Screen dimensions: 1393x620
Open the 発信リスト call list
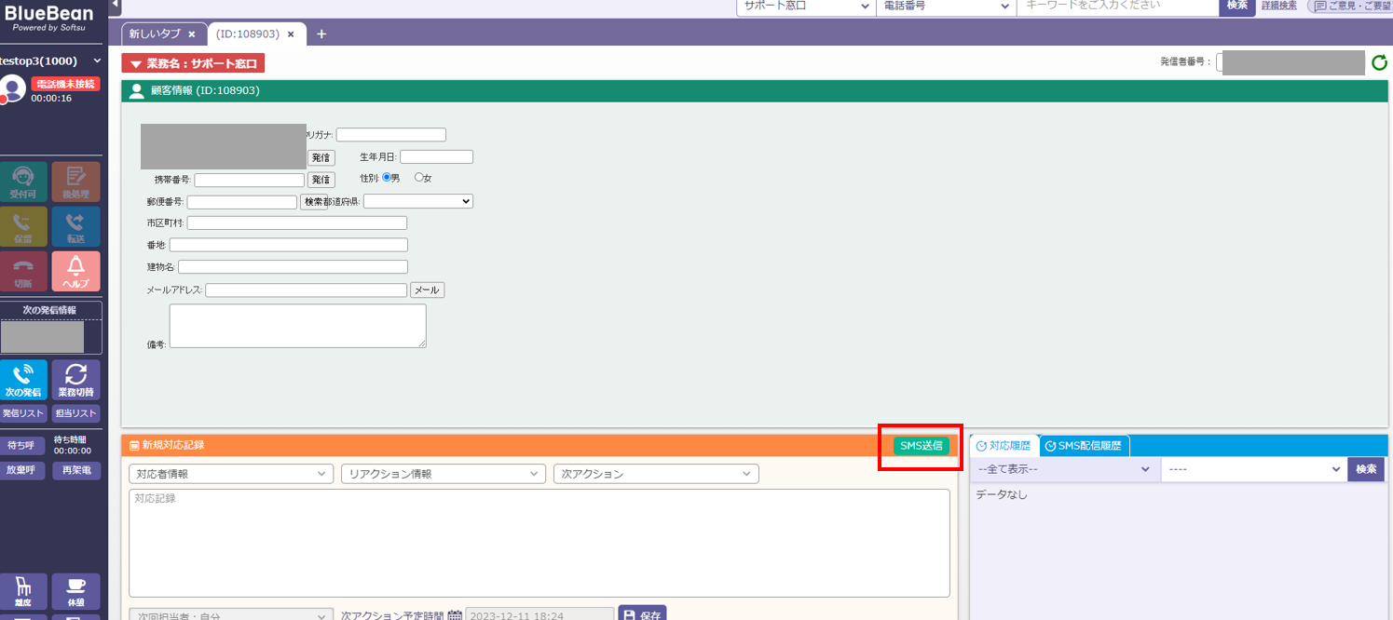pyautogui.click(x=23, y=413)
